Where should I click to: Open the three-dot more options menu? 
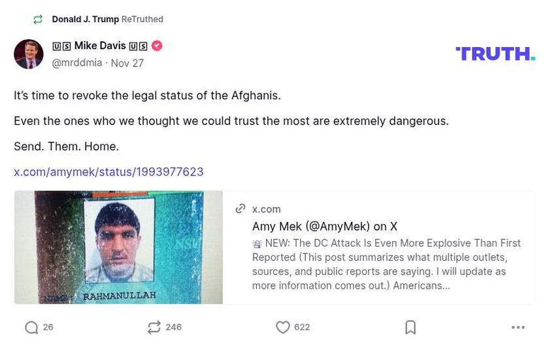(x=518, y=327)
